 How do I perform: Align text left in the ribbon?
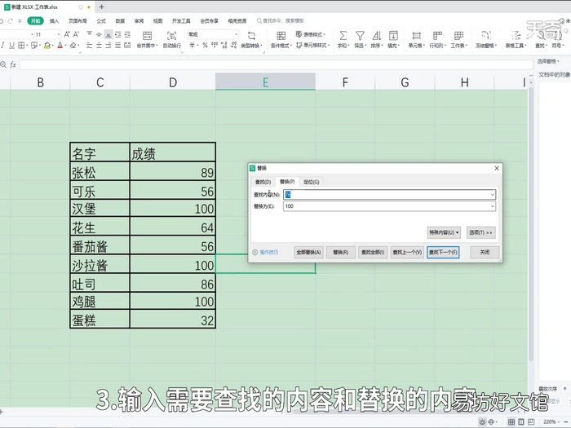point(90,46)
